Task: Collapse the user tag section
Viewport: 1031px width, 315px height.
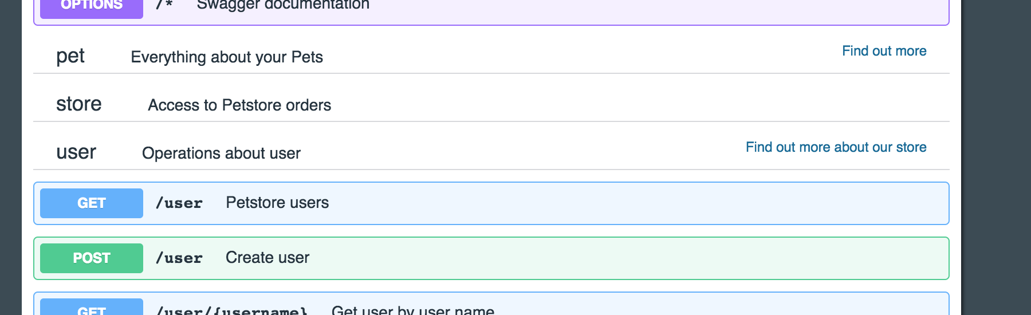Action: pyautogui.click(x=76, y=152)
